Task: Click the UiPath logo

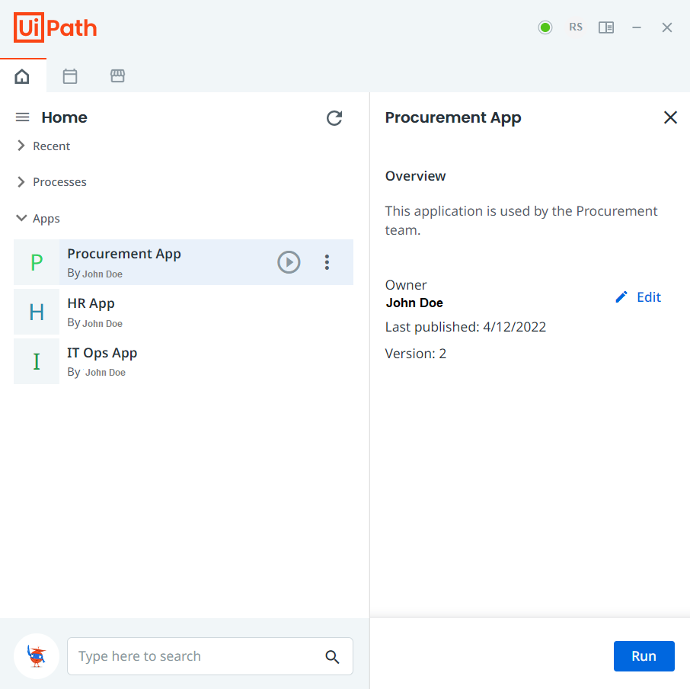Action: coord(55,27)
